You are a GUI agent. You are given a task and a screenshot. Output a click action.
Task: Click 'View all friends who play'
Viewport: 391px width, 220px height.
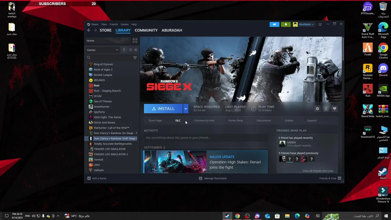[x=318, y=171]
